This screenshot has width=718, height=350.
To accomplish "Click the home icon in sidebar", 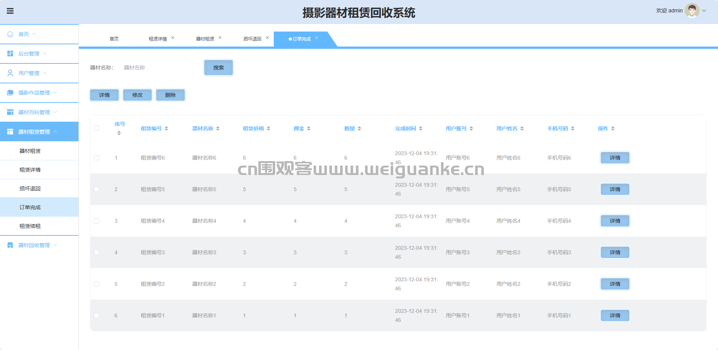I will click(x=10, y=34).
